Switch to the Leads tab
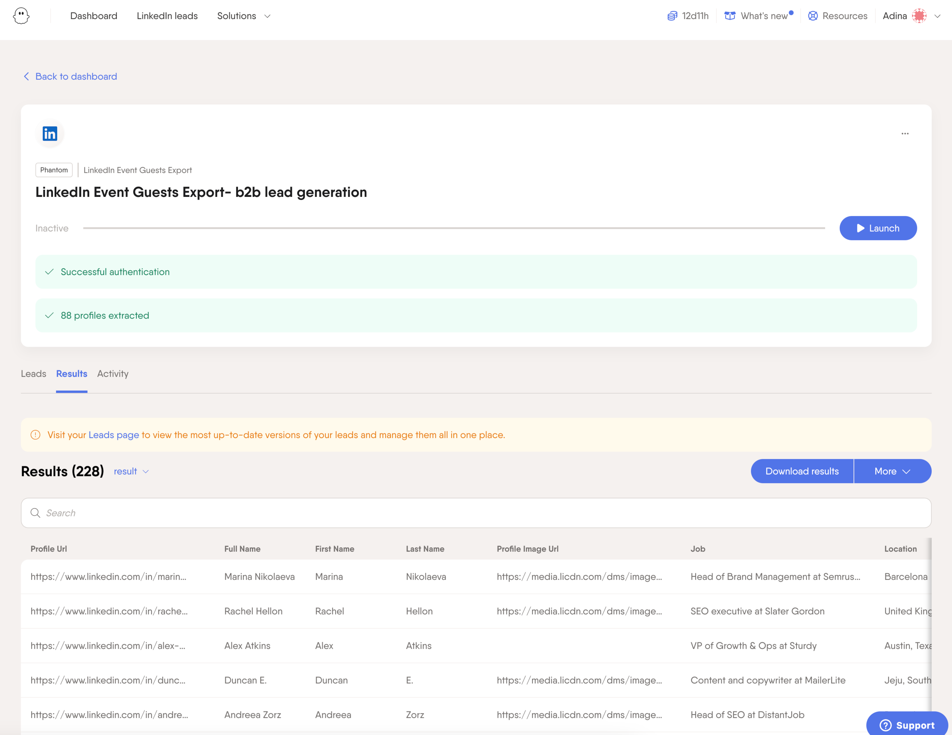This screenshot has width=952, height=735. coord(34,374)
